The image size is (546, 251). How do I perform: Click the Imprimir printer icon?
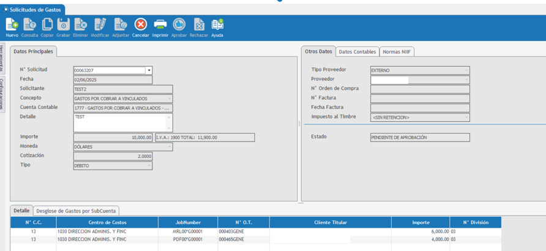coord(160,24)
